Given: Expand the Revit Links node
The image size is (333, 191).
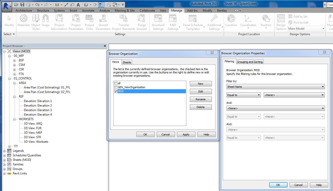Looking at the screenshot, I should pyautogui.click(x=4, y=173).
